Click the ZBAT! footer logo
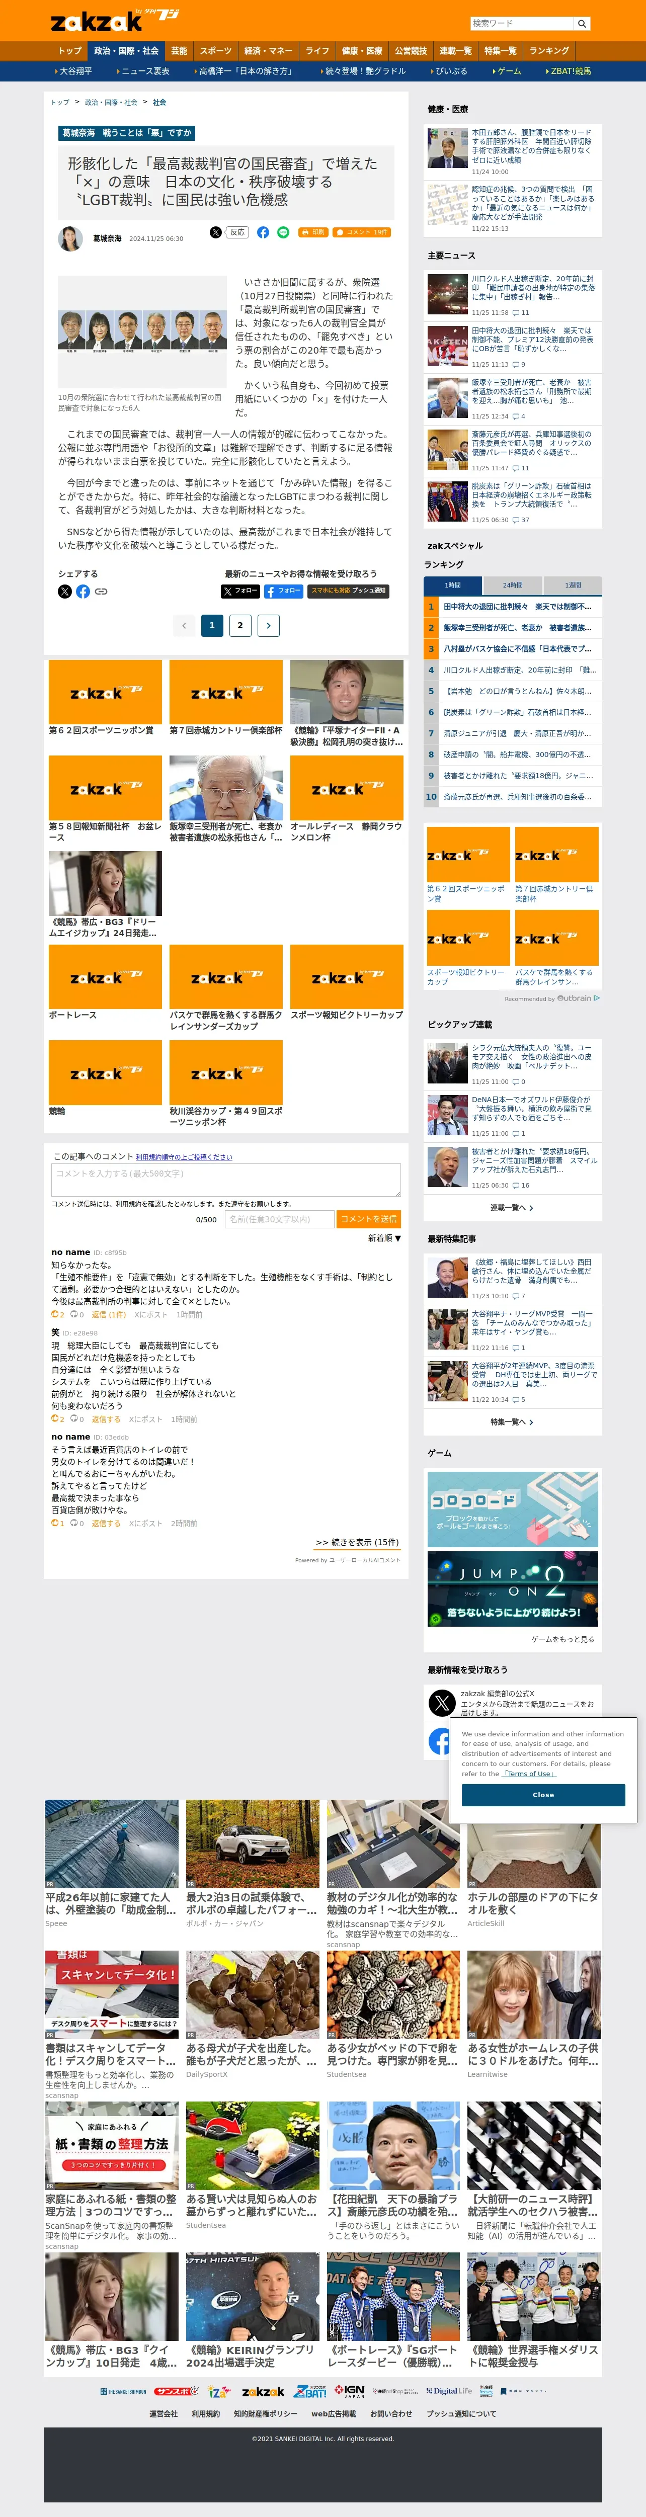This screenshot has height=2517, width=646. pos(311,2391)
